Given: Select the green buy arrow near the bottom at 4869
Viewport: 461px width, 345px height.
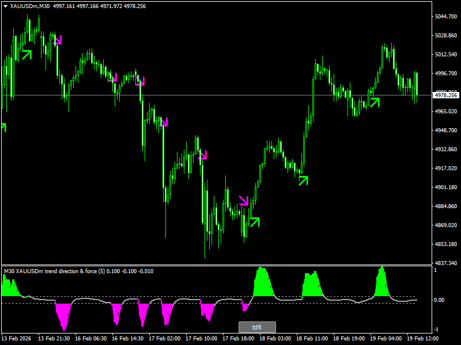Looking at the screenshot, I should [x=255, y=221].
